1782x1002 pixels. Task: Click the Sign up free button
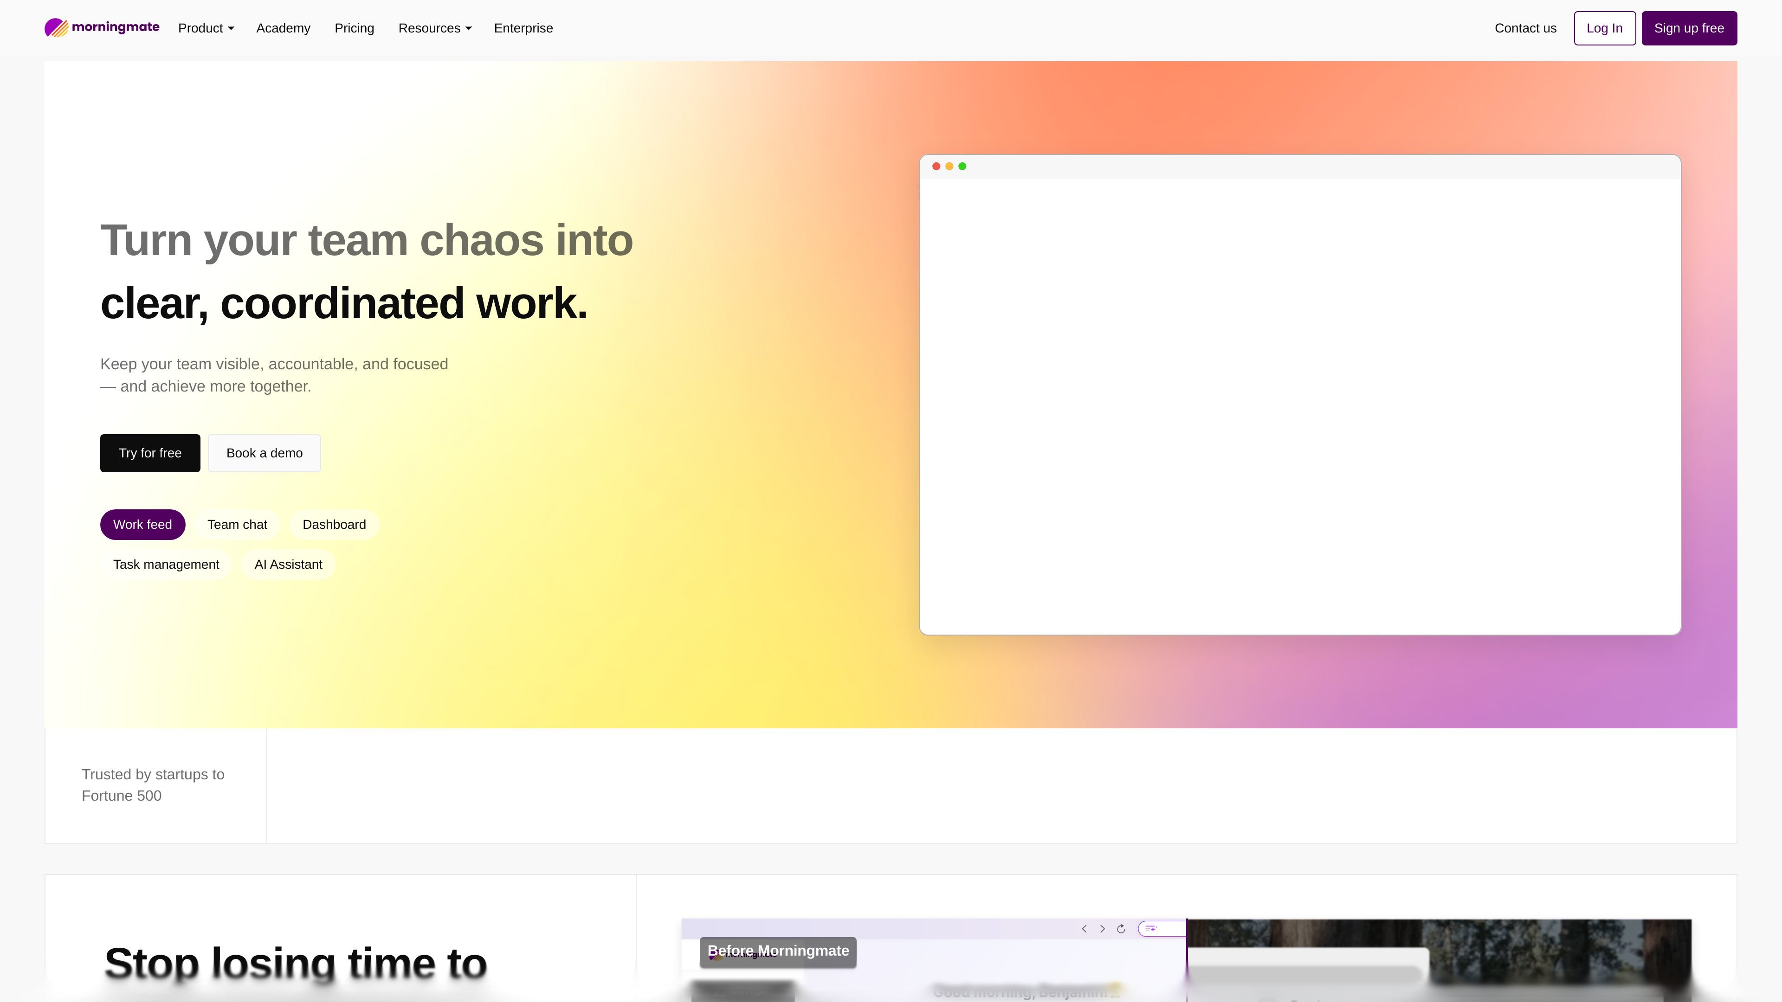tap(1689, 28)
